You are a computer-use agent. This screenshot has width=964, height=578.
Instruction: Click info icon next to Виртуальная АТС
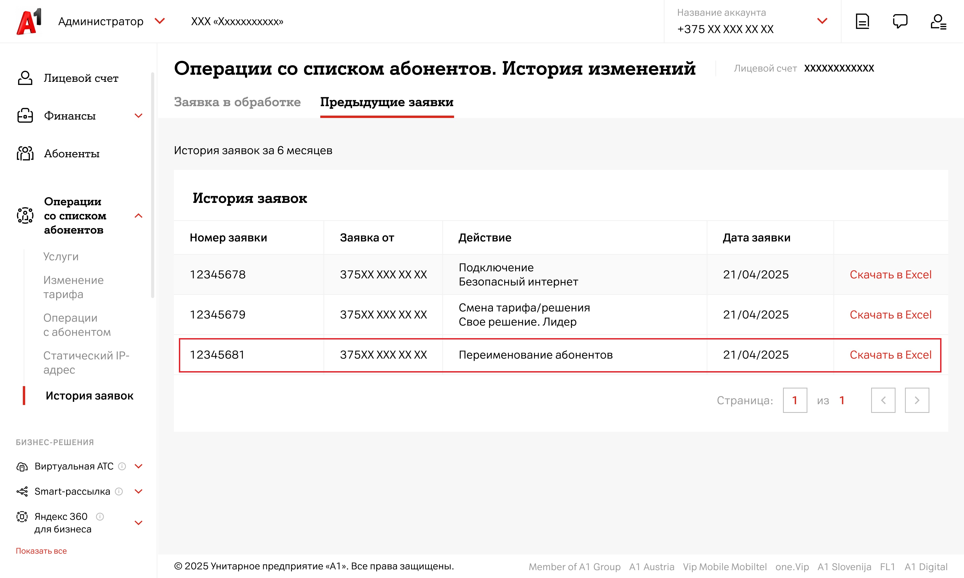click(x=122, y=466)
